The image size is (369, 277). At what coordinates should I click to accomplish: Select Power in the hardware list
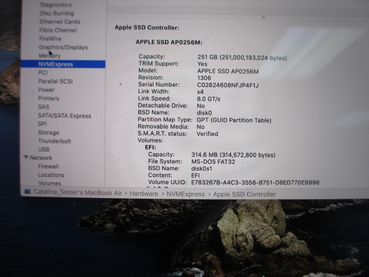click(x=46, y=90)
